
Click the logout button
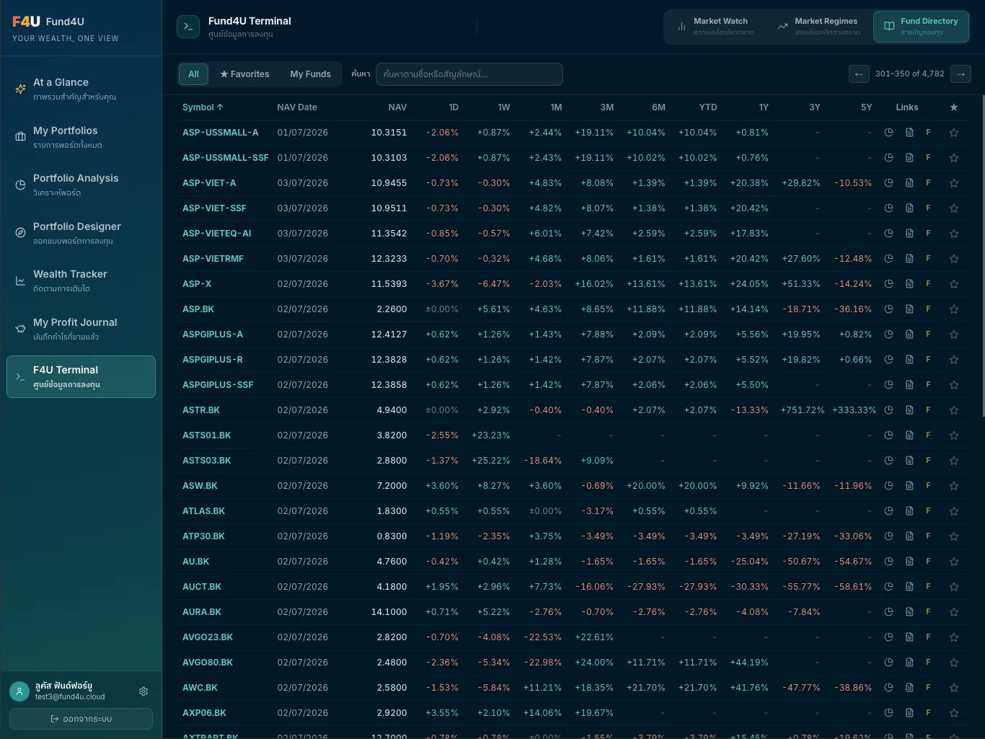pyautogui.click(x=81, y=719)
